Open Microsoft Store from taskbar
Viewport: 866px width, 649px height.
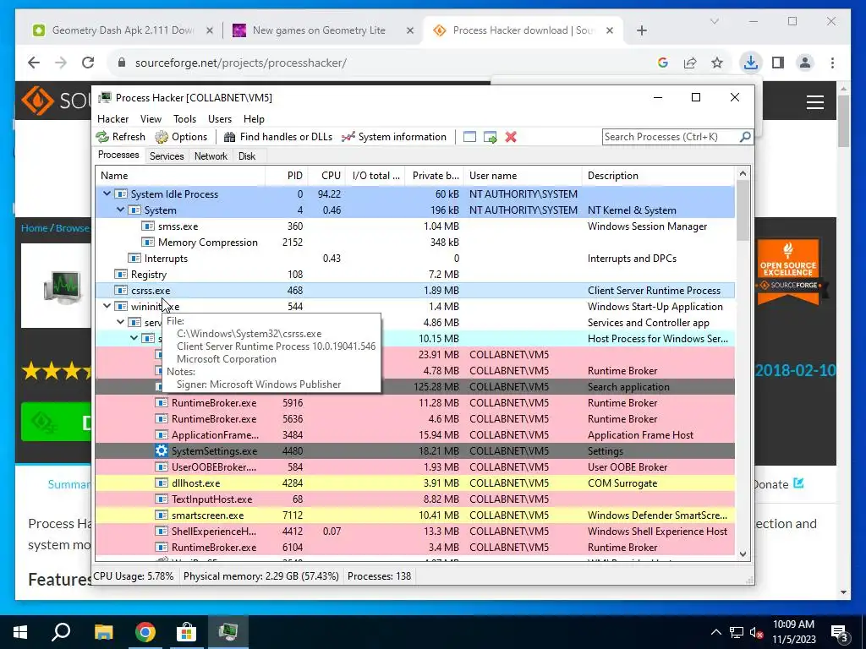click(x=186, y=632)
